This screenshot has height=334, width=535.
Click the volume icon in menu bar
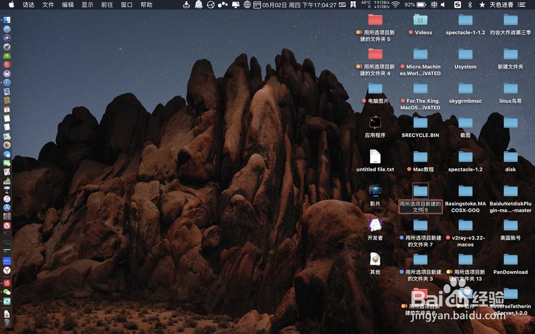pyautogui.click(x=443, y=5)
